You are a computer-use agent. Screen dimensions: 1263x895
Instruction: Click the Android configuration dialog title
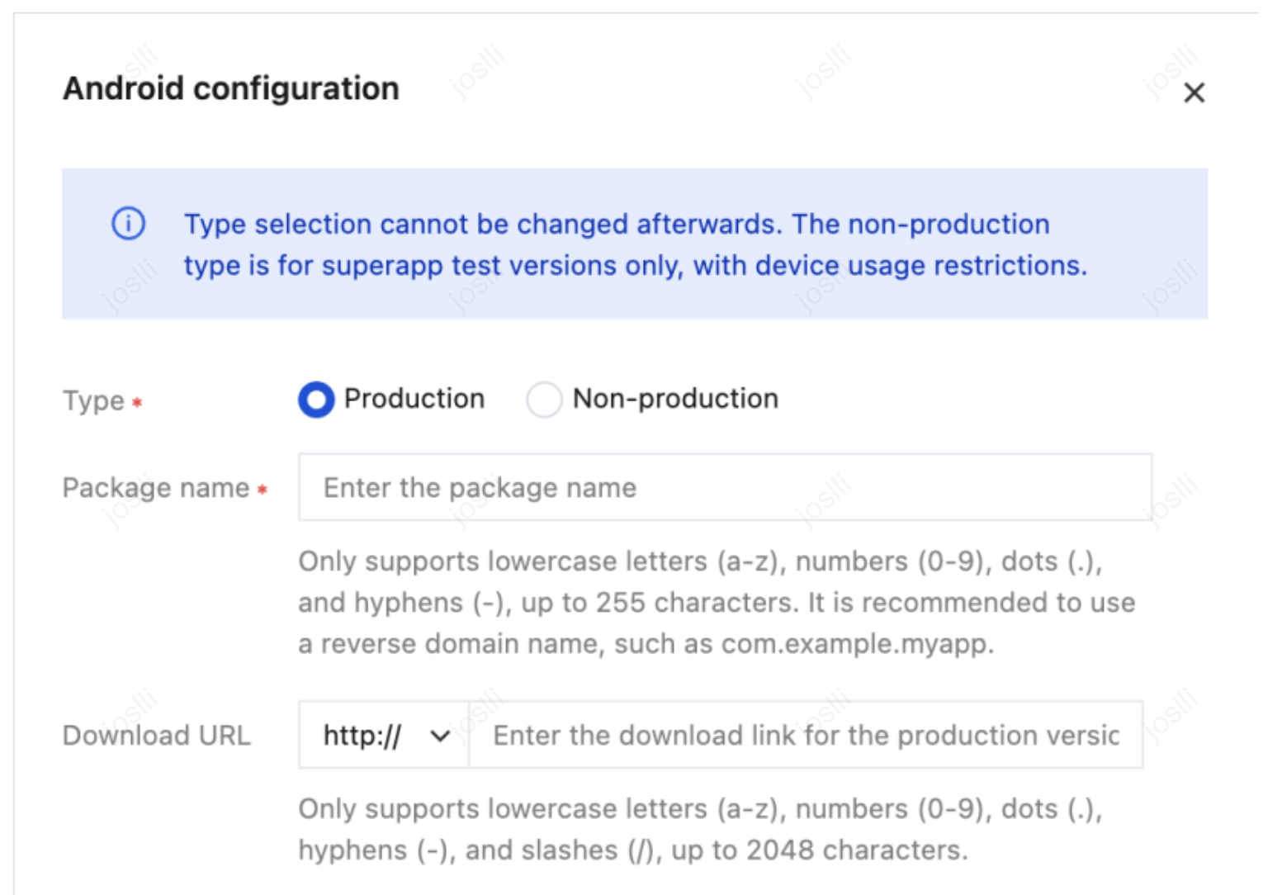(231, 88)
